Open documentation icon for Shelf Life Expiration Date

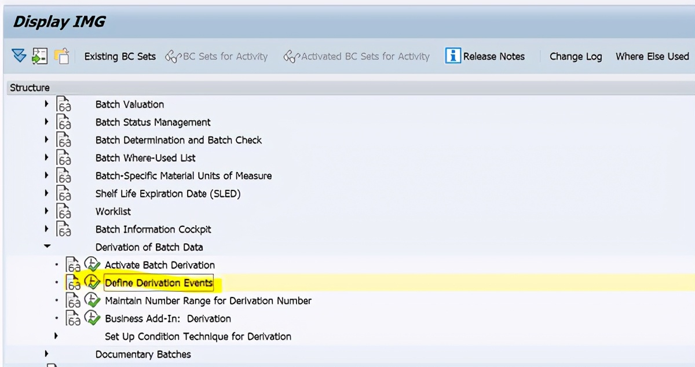(x=64, y=193)
